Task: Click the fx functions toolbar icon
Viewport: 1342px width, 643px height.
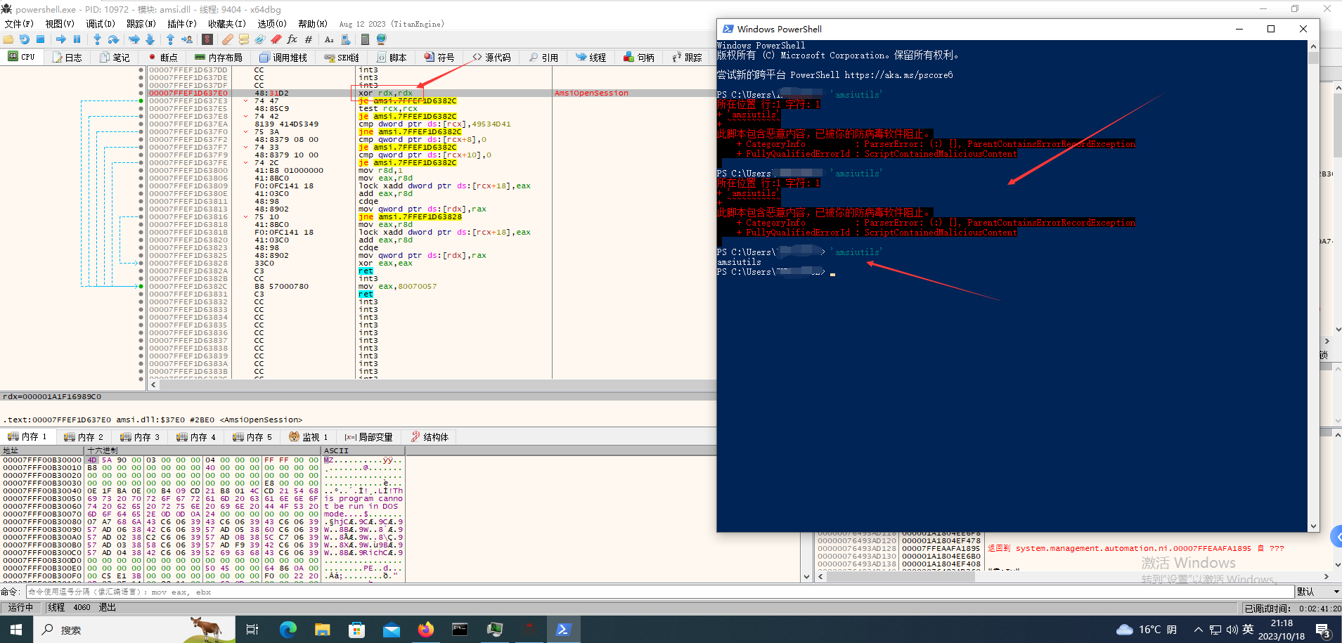Action: tap(292, 39)
